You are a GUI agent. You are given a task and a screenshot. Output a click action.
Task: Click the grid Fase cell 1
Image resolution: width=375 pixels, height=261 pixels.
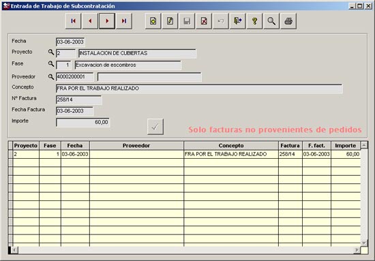[x=50, y=154]
